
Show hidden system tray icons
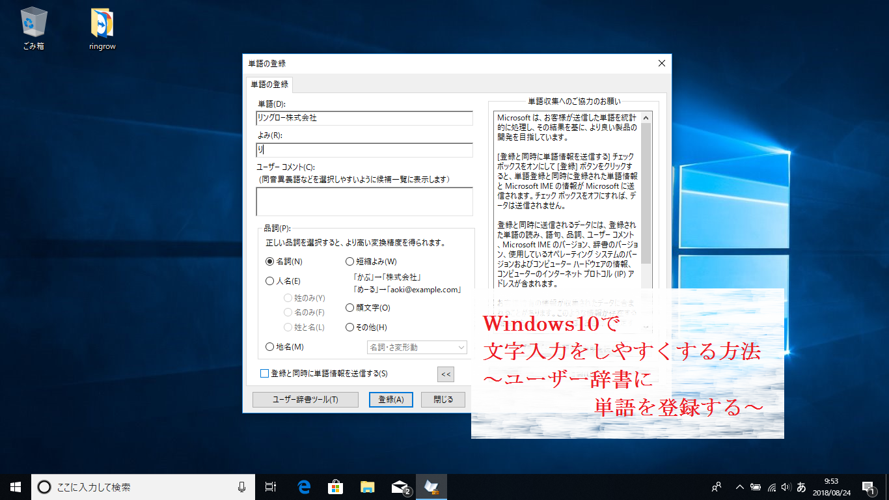740,486
